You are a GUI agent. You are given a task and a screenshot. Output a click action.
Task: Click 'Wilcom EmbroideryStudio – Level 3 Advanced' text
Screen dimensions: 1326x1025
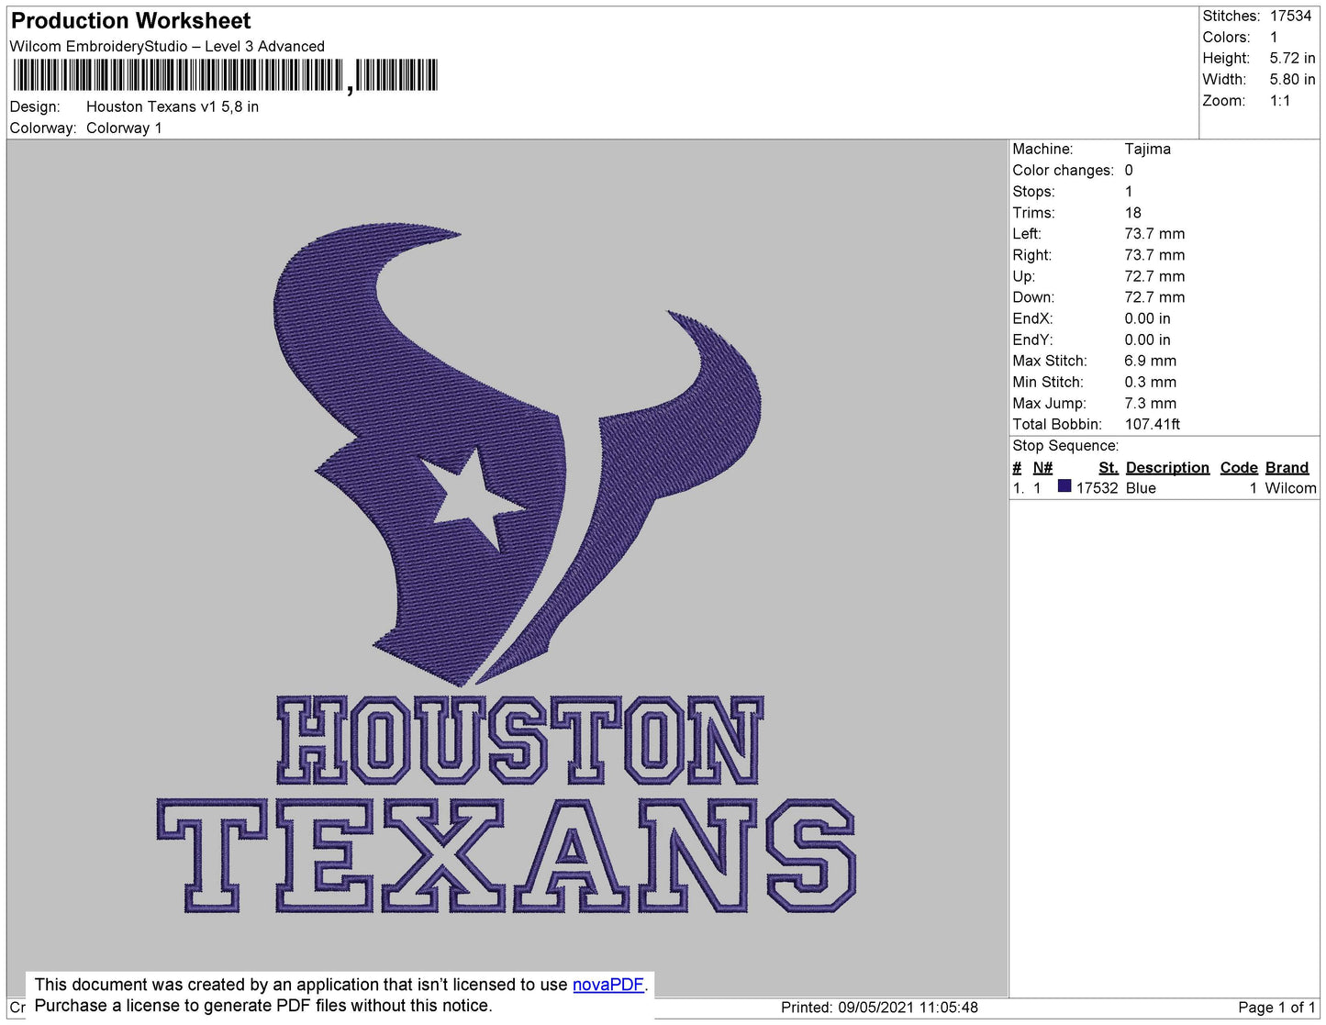point(167,46)
